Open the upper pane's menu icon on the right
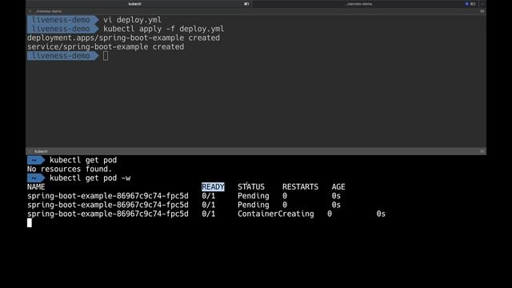 (x=482, y=11)
